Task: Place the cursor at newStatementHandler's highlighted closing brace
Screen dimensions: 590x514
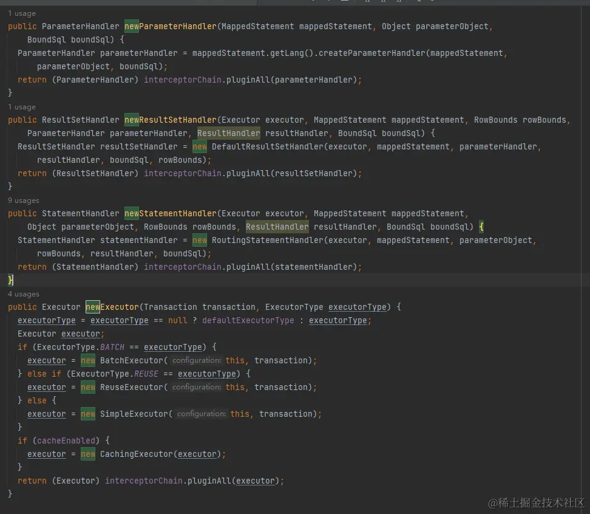Action: pos(10,280)
